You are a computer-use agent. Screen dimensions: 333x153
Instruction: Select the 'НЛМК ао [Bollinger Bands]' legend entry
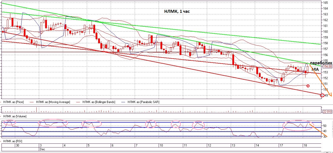(x=99, y=102)
